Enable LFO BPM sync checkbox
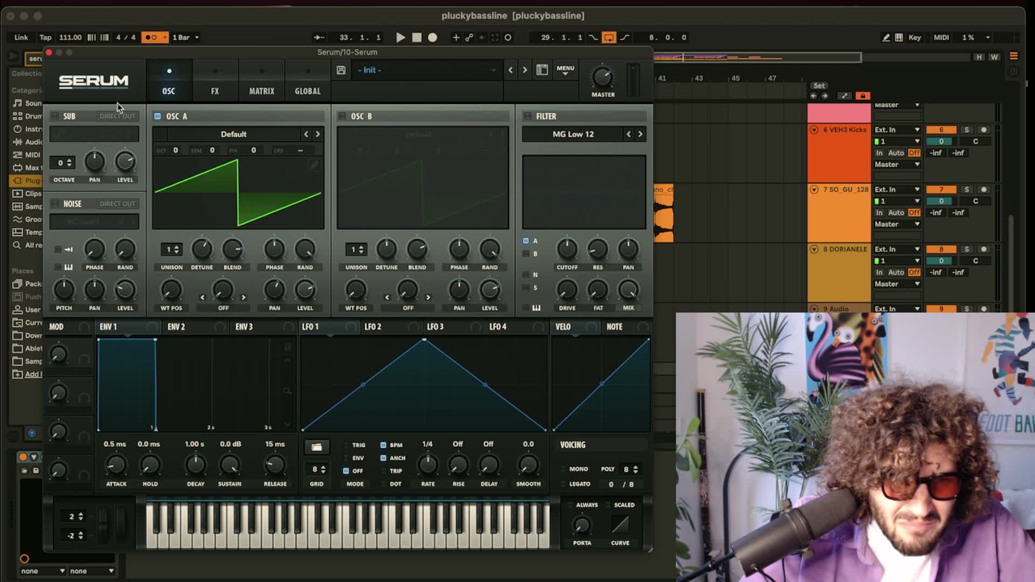Screen dimensions: 1035x582 coord(383,445)
